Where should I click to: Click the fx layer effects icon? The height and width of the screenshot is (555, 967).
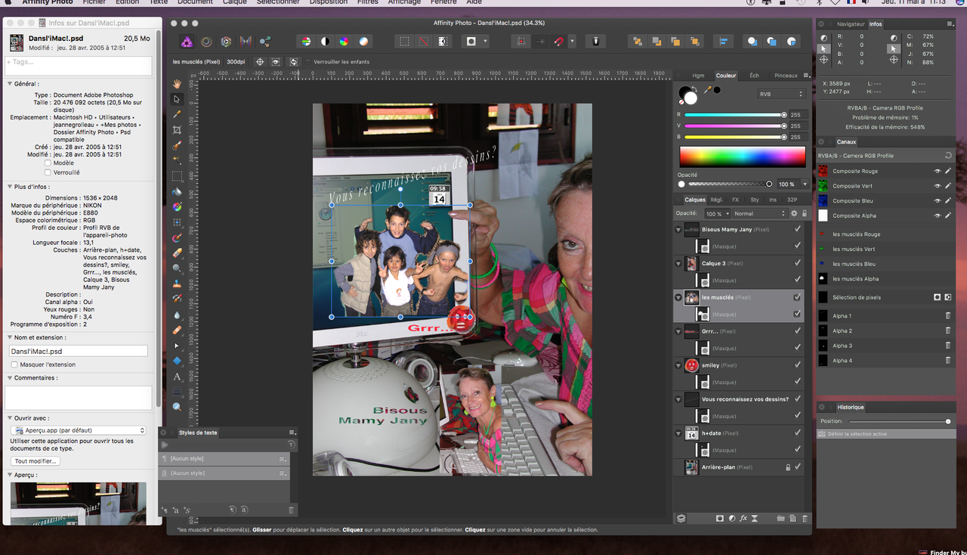[x=743, y=518]
